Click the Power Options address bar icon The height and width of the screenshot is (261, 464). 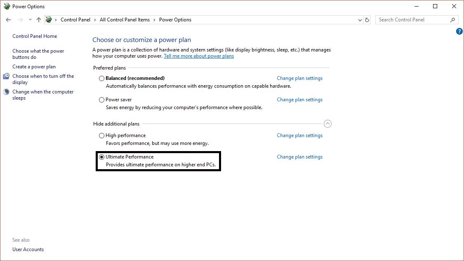pos(49,20)
